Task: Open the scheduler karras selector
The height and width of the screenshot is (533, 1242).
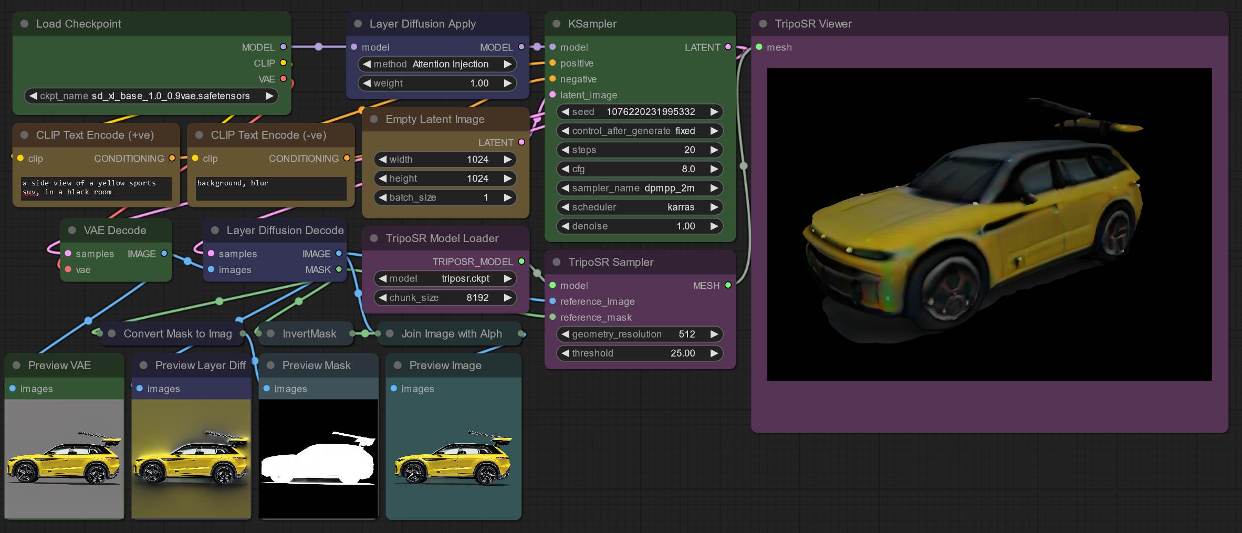Action: coord(640,207)
